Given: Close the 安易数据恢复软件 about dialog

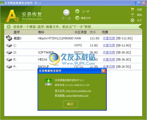Looking at the screenshot, I should [103, 71].
